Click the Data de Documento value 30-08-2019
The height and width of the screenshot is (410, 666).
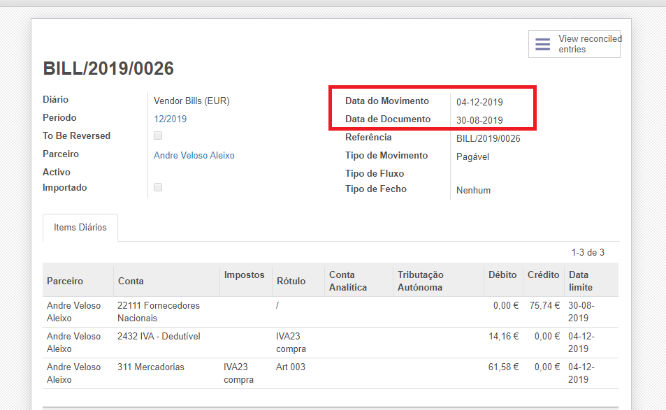pos(479,120)
